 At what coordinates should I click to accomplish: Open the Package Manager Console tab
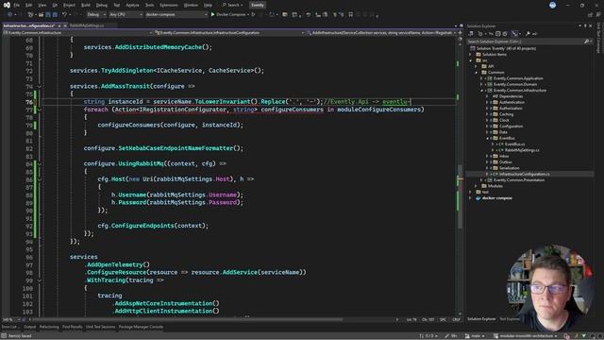[141, 327]
